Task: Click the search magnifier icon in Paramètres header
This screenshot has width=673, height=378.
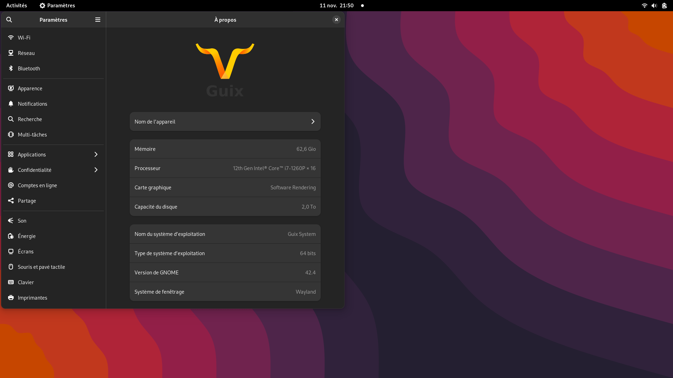Action: pos(9,20)
